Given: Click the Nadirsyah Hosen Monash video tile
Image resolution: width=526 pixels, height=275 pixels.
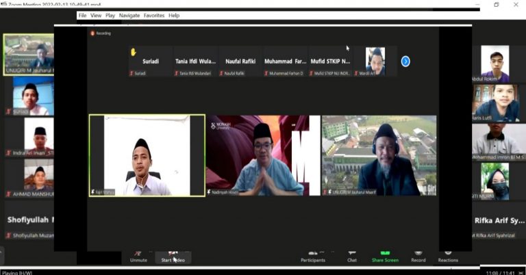Looking at the screenshot, I should click(263, 155).
